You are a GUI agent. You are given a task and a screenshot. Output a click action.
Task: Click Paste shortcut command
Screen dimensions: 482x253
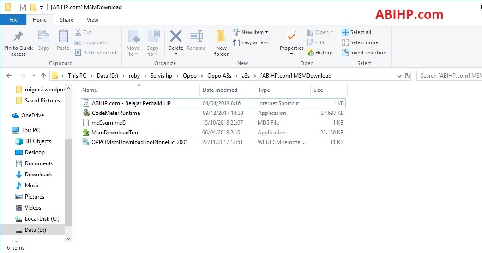pos(96,53)
